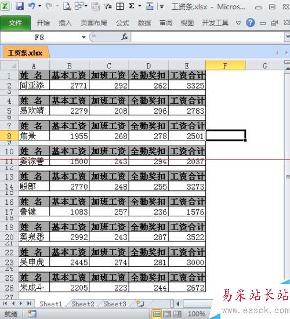Click the insert row icon in toolbar
The image size is (290, 319).
[x=150, y=6]
